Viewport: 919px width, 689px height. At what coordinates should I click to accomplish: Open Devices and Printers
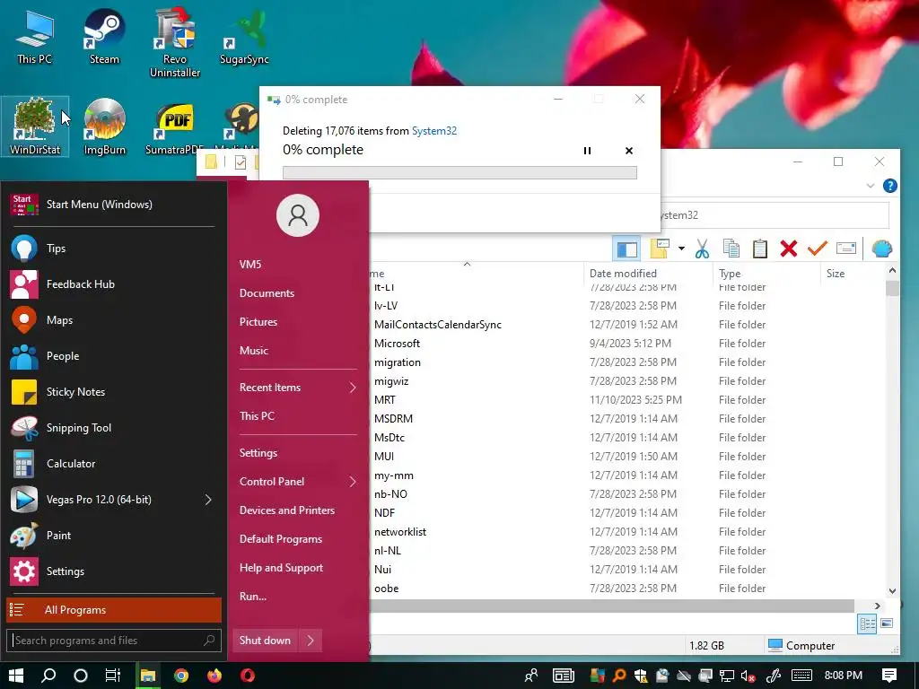coord(286,510)
